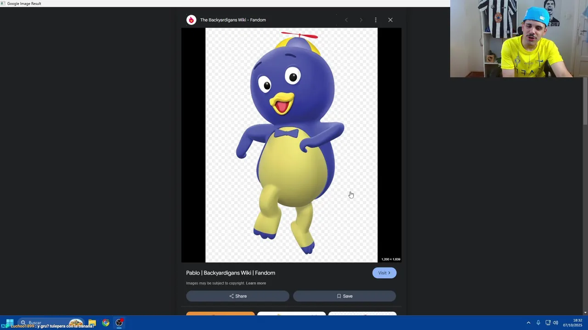This screenshot has width=588, height=330.
Task: Open the three-dot more options menu
Action: click(x=376, y=20)
